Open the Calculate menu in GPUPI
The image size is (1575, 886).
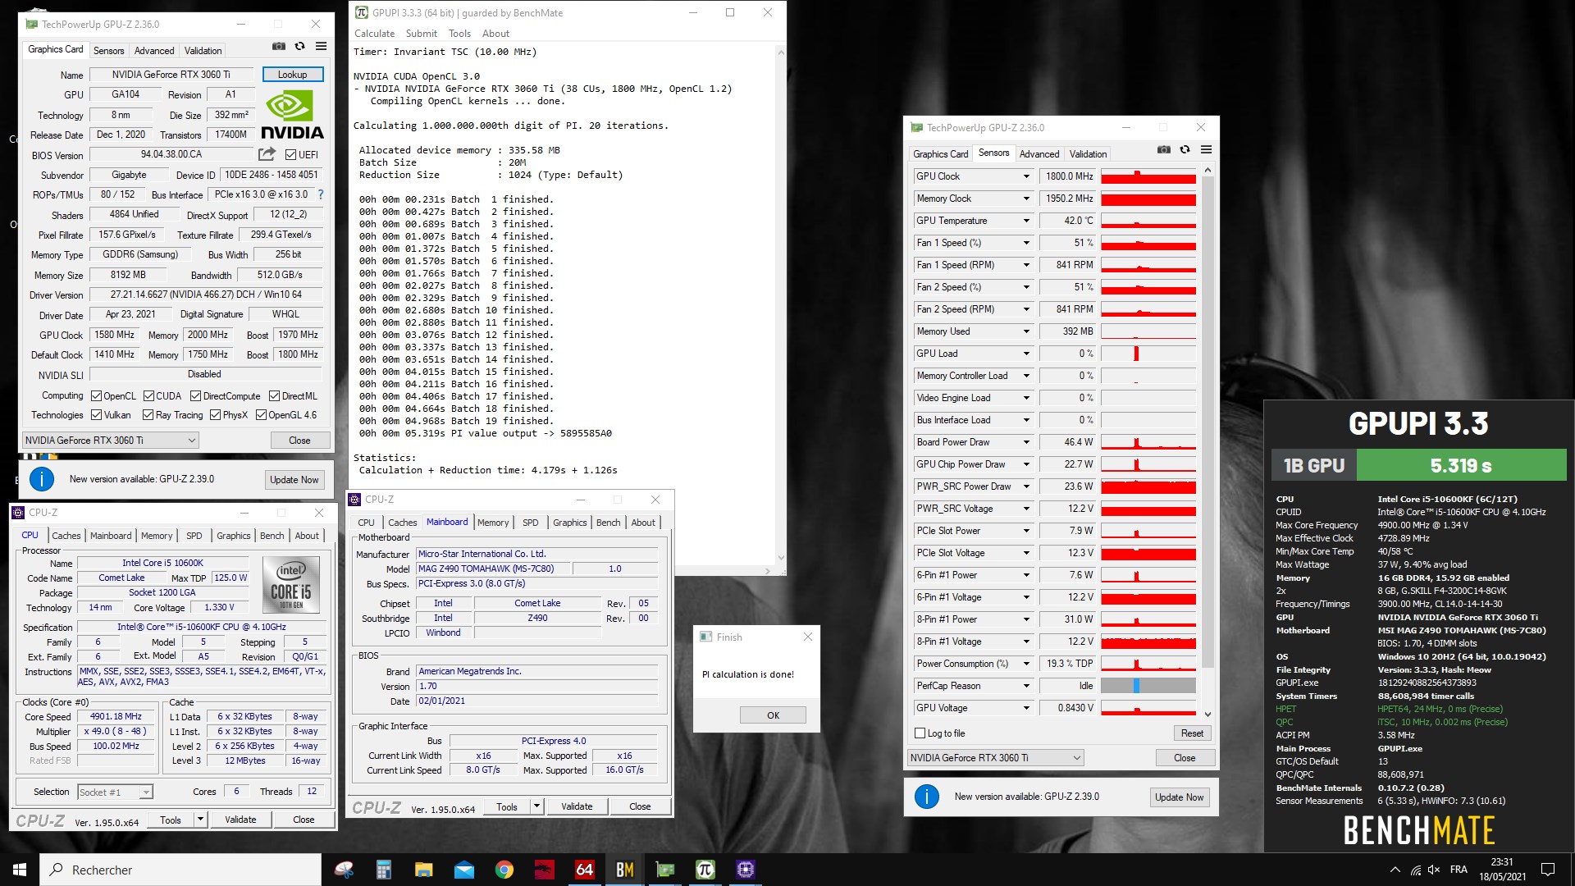pos(374,34)
